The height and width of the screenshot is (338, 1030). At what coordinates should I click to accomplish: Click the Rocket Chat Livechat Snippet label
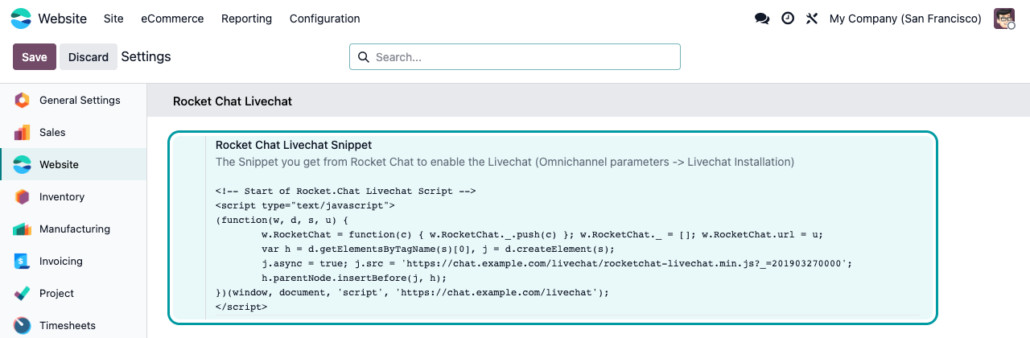click(294, 145)
